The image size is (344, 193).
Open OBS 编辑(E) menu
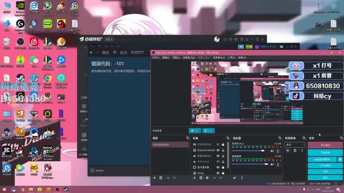[166, 57]
